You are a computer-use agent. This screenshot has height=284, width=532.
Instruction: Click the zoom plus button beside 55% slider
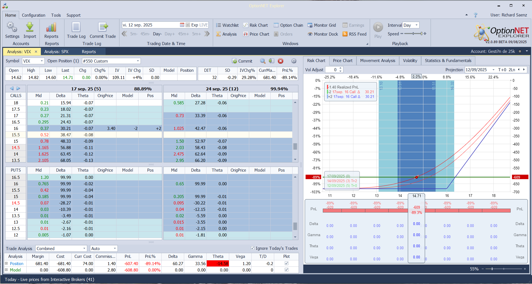tap(525, 269)
